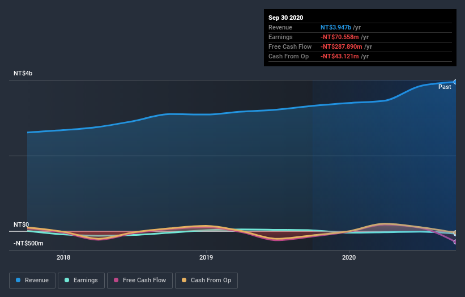The width and height of the screenshot is (465, 297).
Task: Click the Free Cash Flow label in tooltip
Action: 290,46
